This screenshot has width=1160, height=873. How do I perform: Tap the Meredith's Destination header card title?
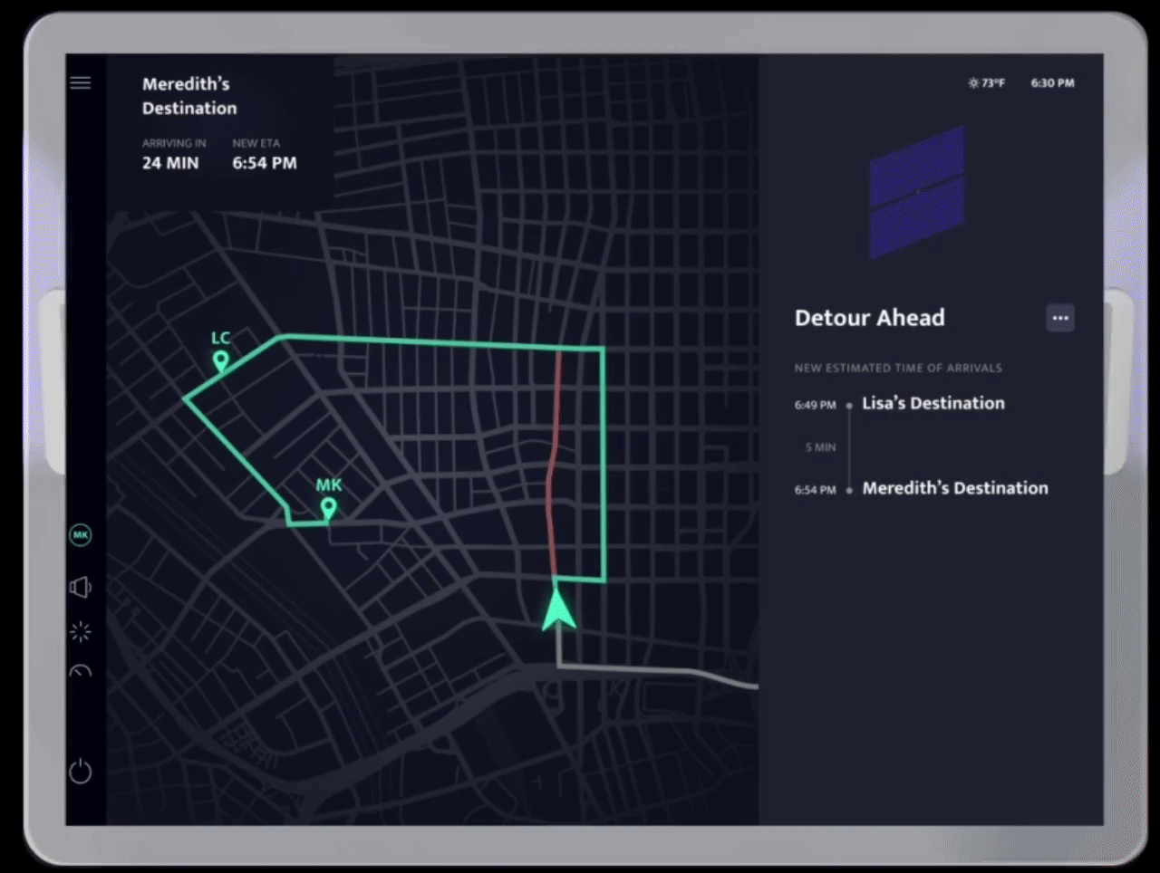coord(189,96)
